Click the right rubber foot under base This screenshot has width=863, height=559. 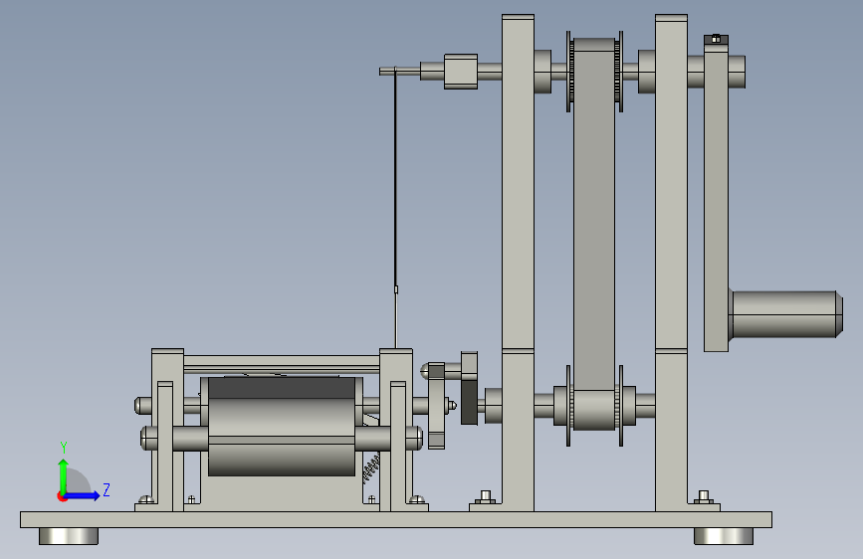[x=724, y=536]
